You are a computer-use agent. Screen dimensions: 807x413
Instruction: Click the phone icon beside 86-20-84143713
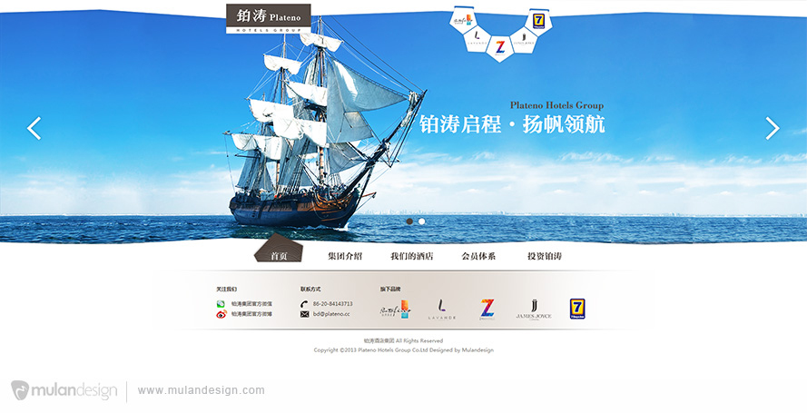click(304, 304)
